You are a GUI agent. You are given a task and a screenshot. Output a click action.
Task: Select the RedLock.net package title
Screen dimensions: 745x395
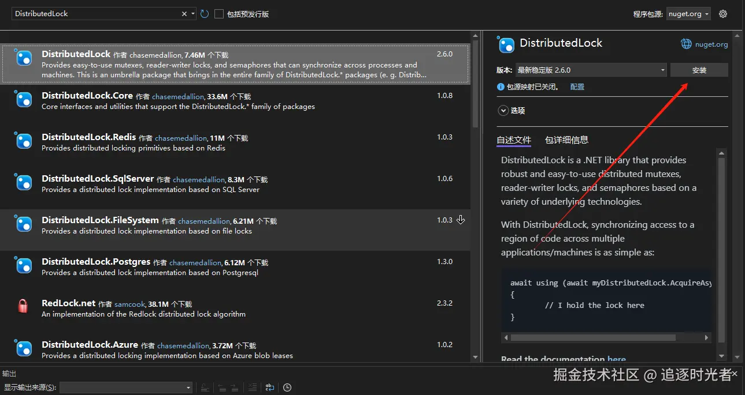click(69, 303)
